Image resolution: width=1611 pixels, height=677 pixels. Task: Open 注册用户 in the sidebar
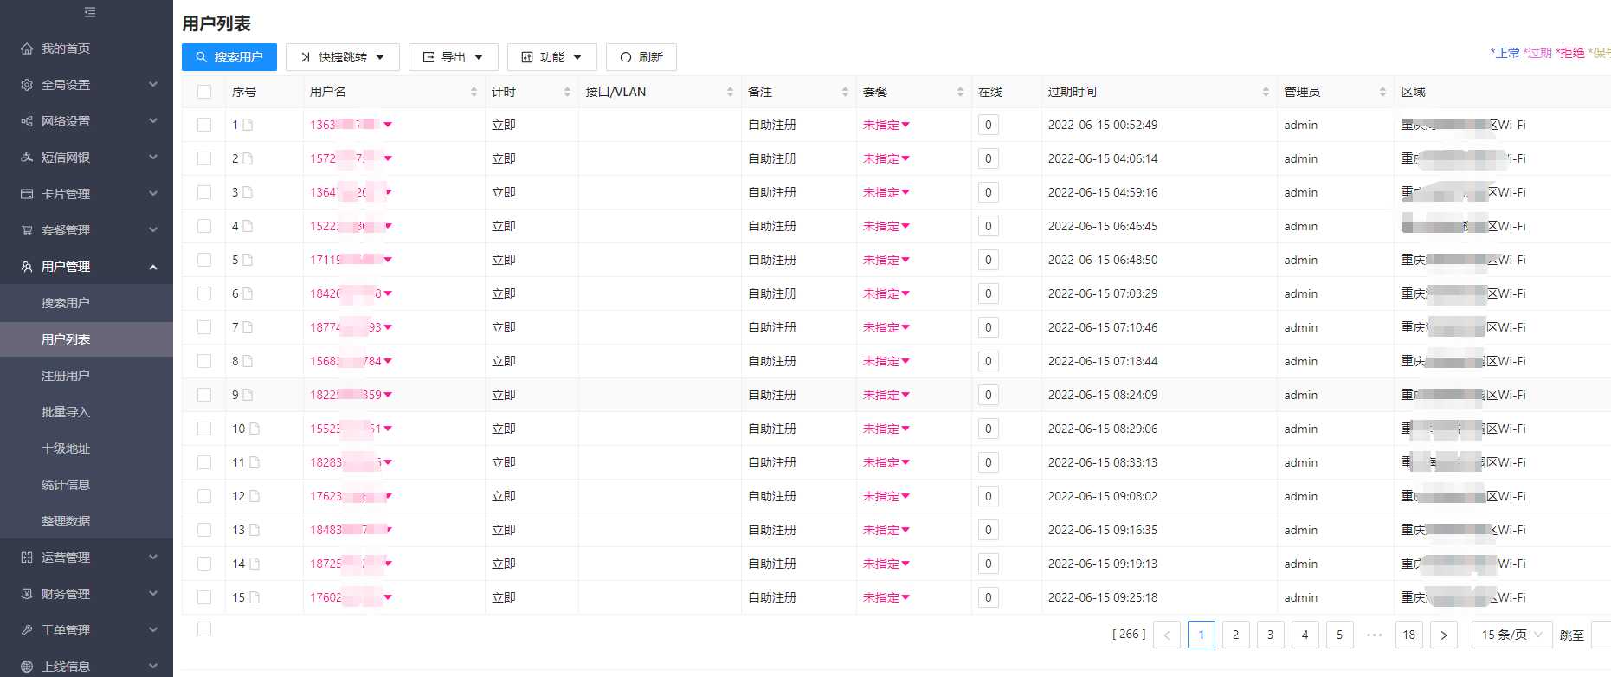66,376
